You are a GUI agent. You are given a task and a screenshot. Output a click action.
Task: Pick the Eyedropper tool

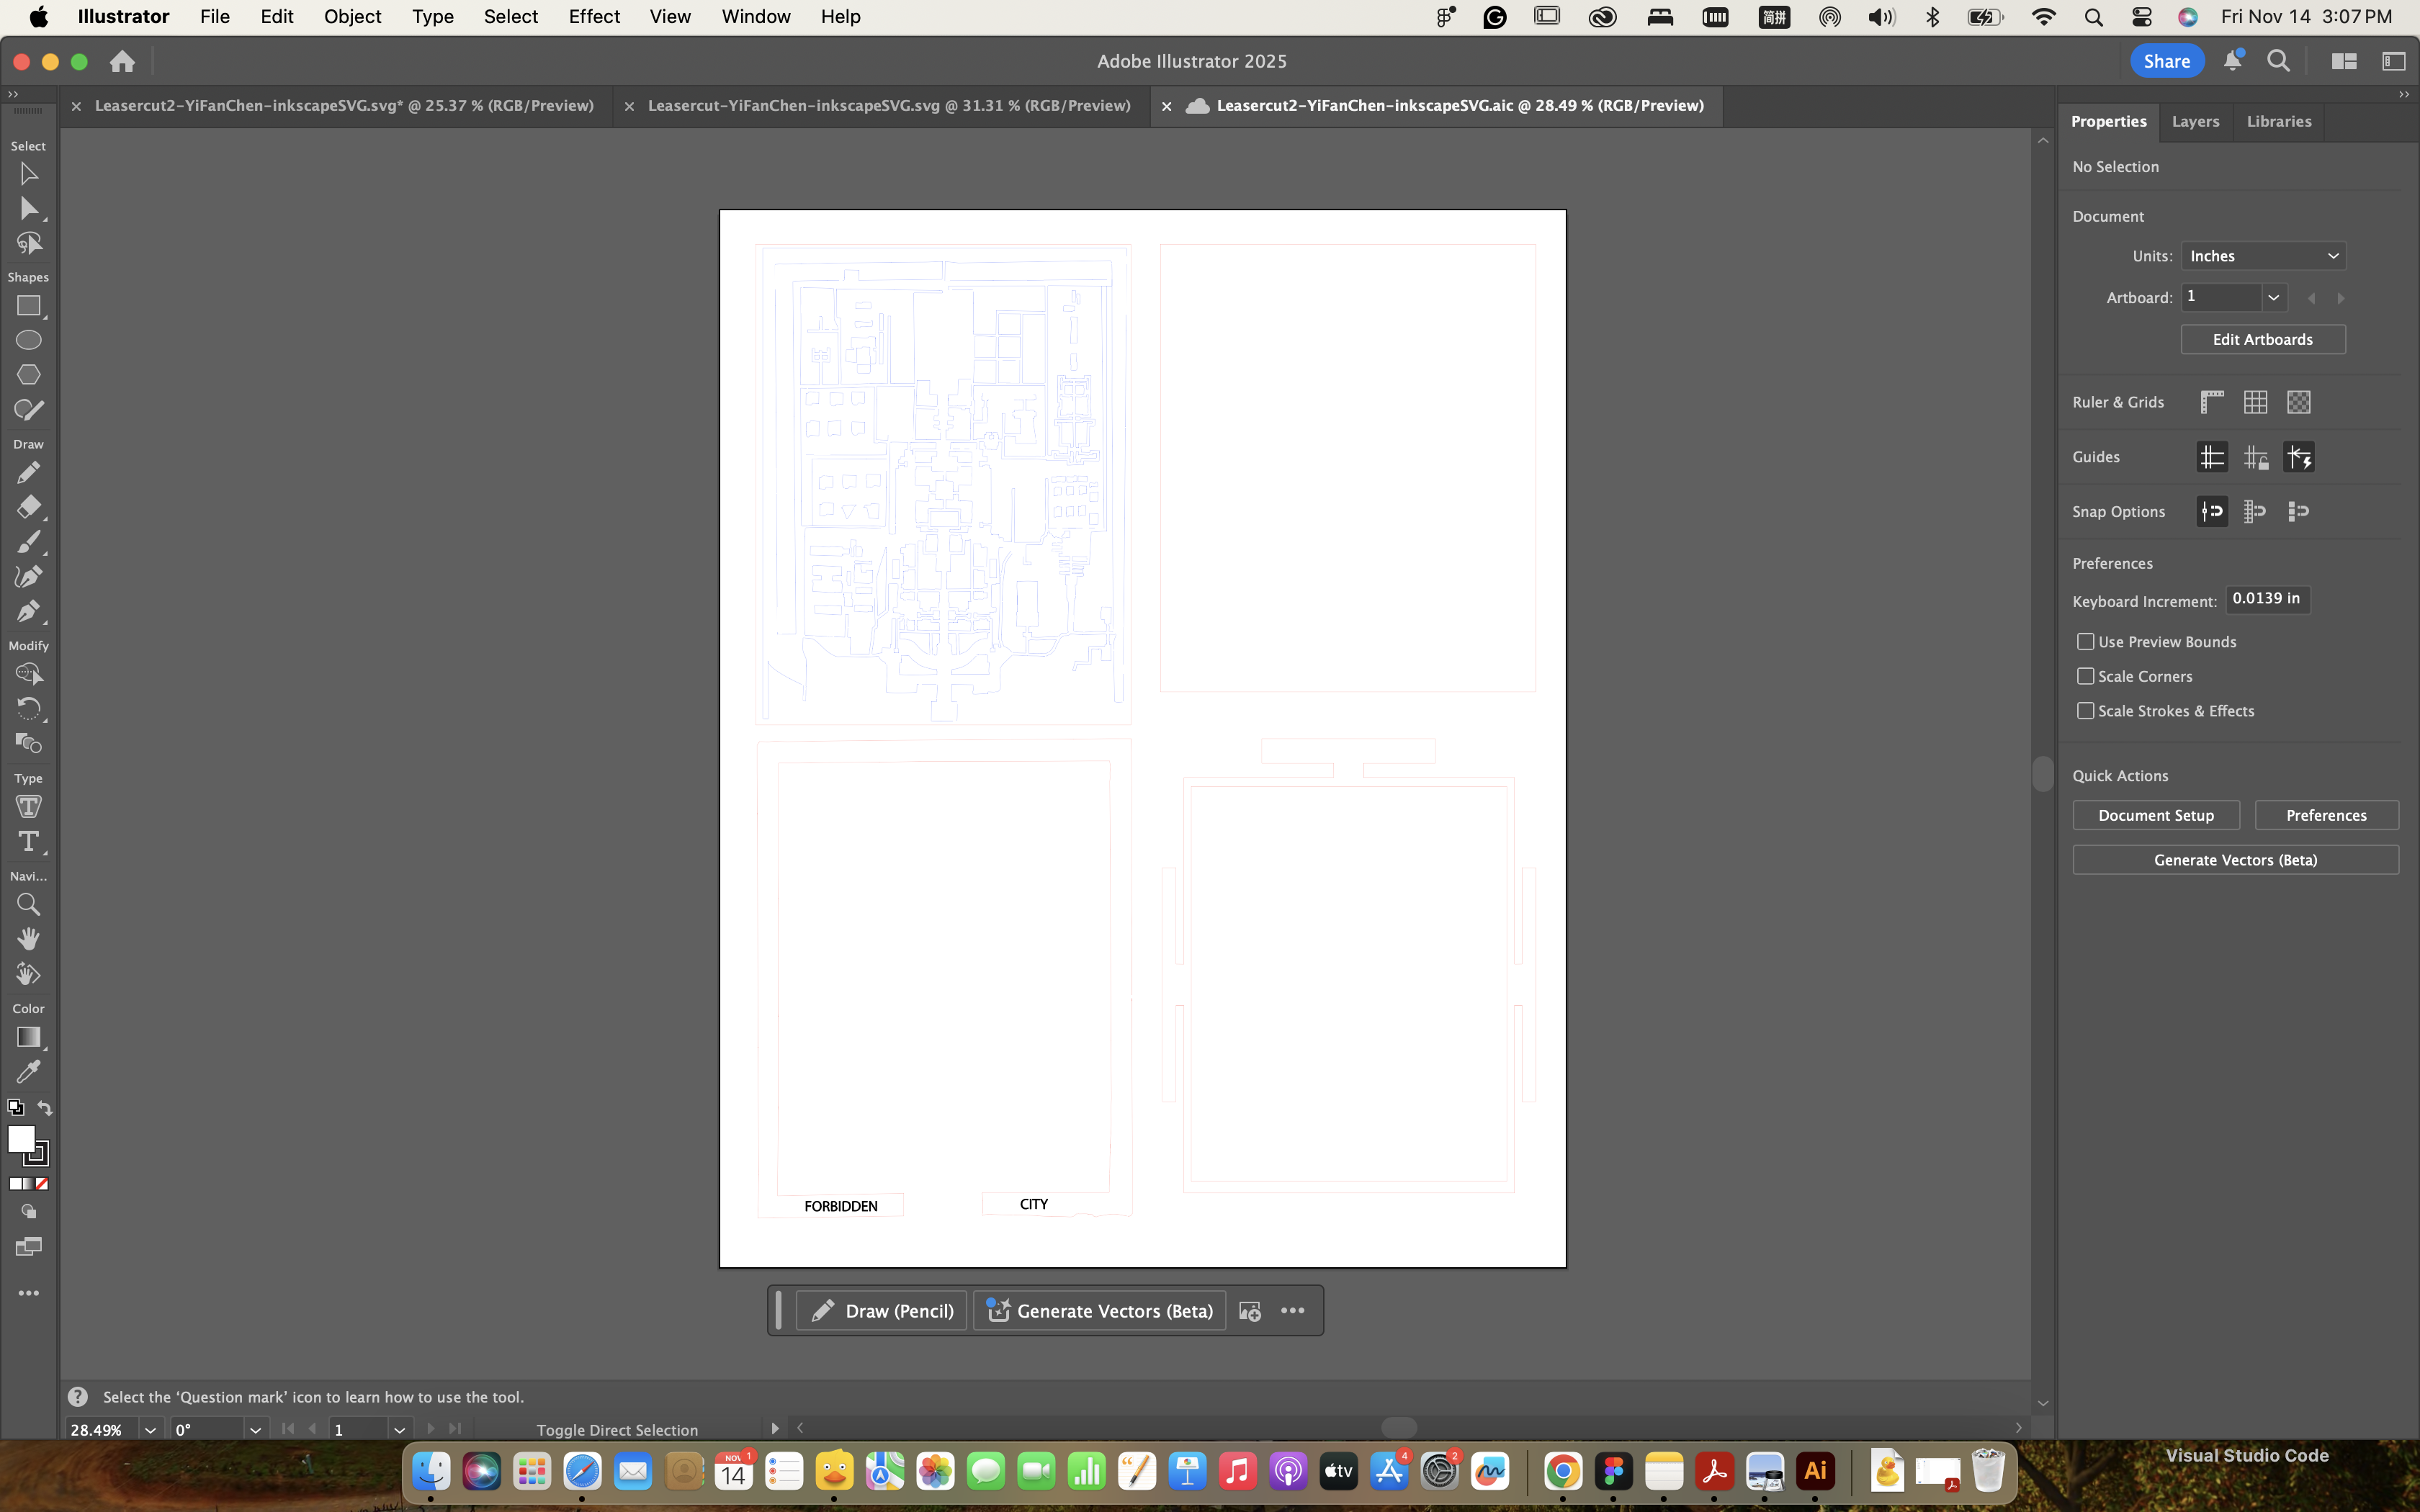pos(28,1072)
